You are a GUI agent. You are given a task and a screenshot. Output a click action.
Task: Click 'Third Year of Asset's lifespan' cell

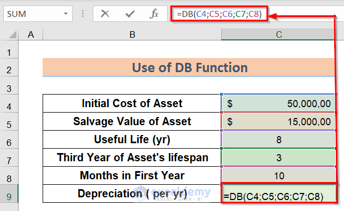click(132, 157)
